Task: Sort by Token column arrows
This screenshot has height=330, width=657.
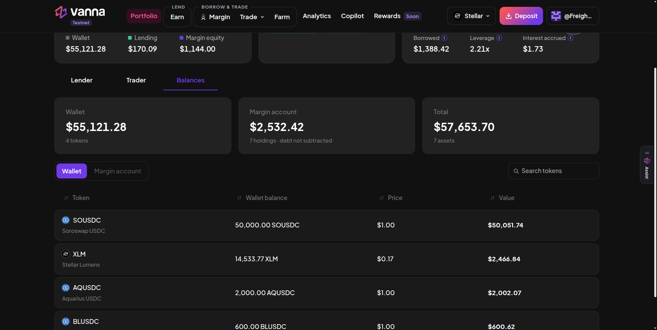Action: click(x=66, y=198)
